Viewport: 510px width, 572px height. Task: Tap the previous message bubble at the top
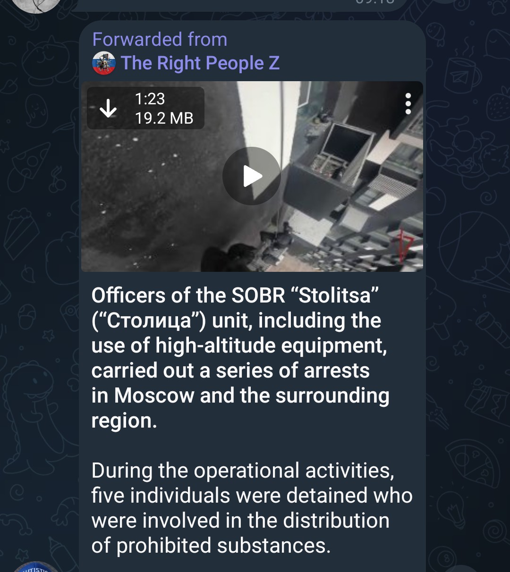[241, 5]
